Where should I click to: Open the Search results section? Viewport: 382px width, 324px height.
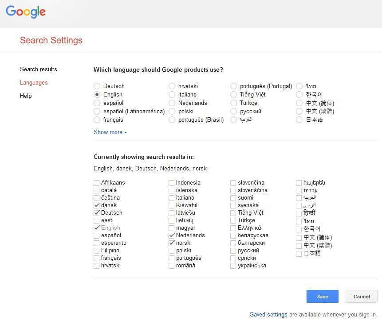tap(39, 69)
